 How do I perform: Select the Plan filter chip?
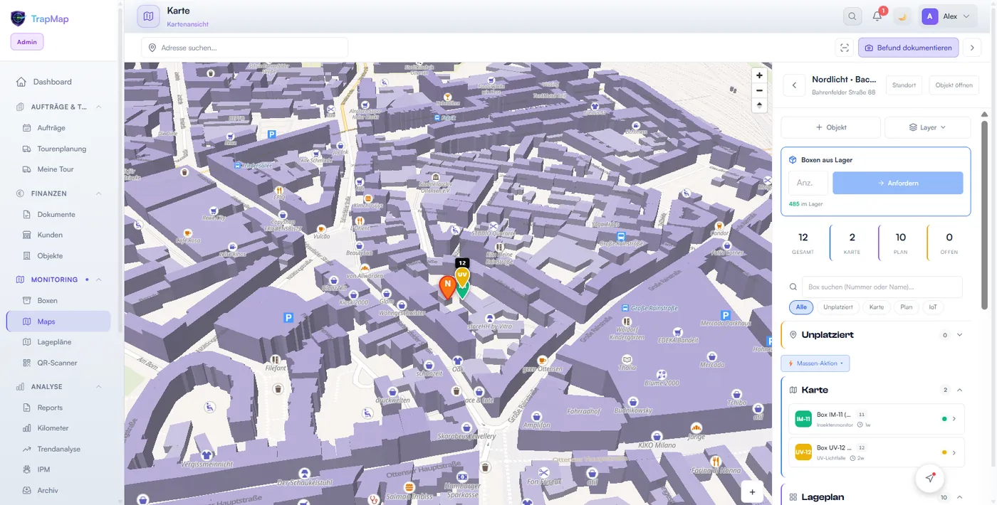click(x=907, y=307)
